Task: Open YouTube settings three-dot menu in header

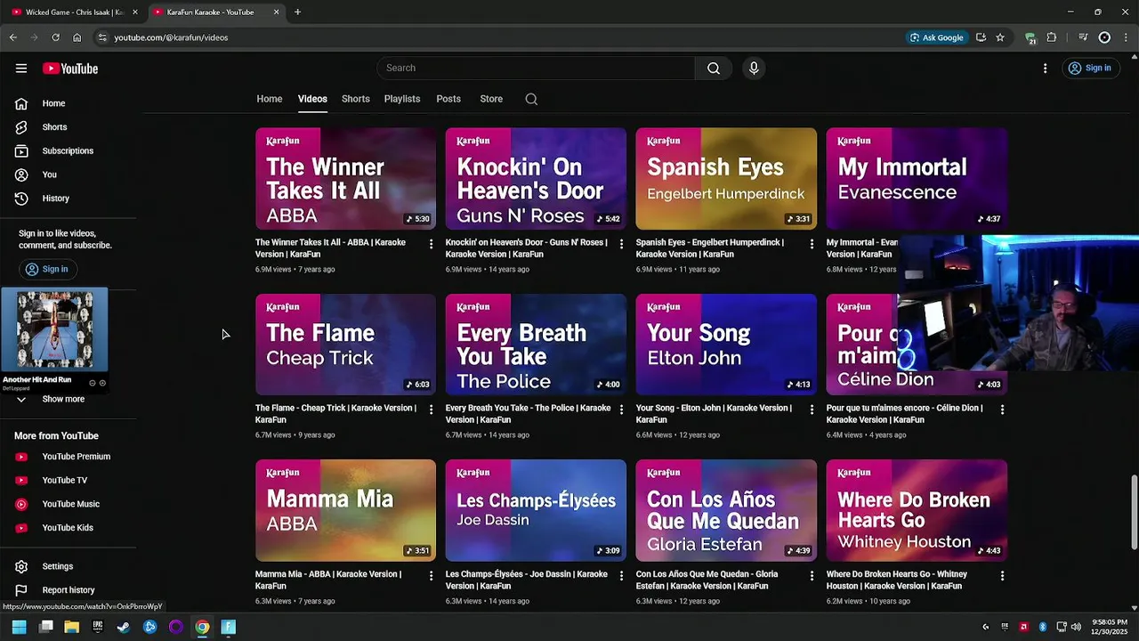Action: coord(1045,69)
